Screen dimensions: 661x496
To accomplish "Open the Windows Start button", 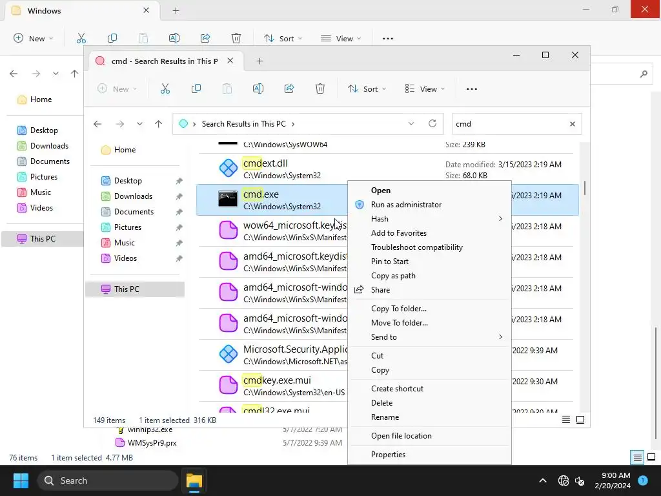I will point(21,480).
